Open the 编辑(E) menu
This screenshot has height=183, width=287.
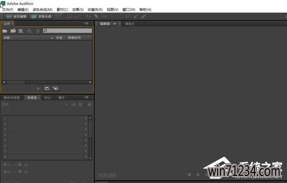point(23,10)
